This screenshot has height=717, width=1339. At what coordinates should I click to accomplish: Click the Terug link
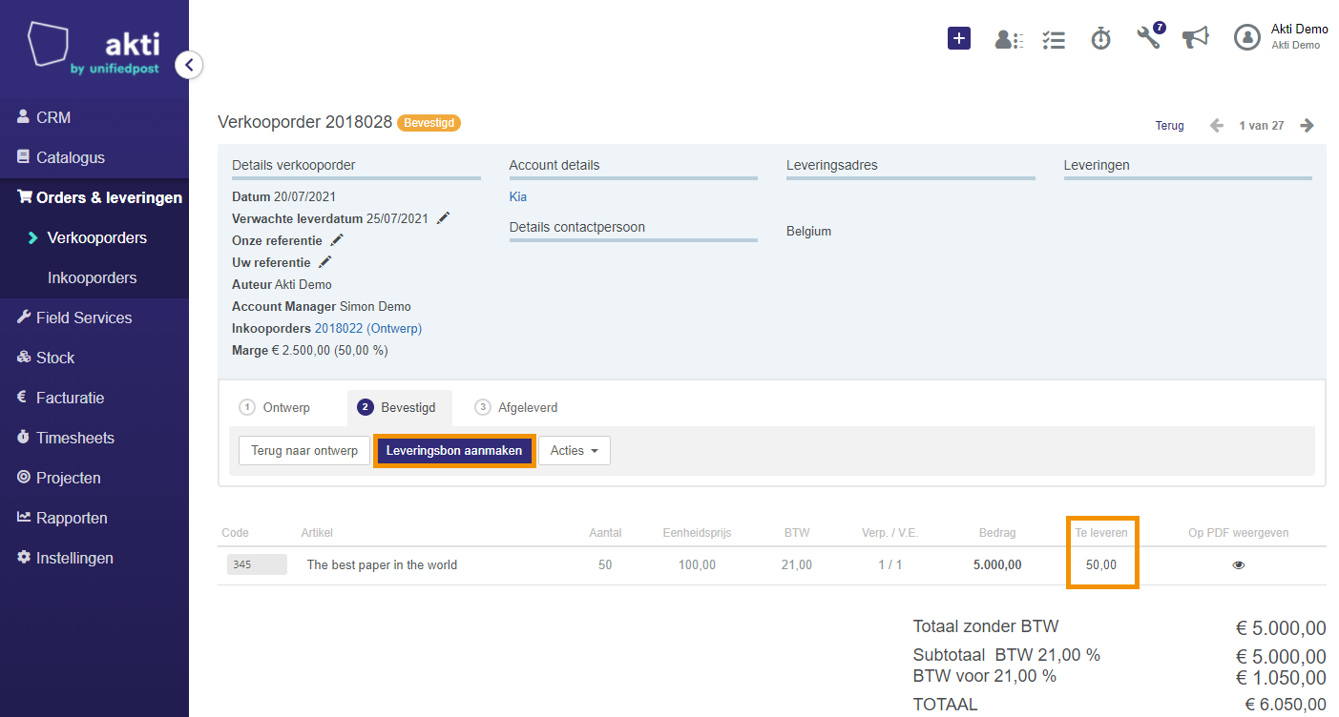pos(1169,126)
